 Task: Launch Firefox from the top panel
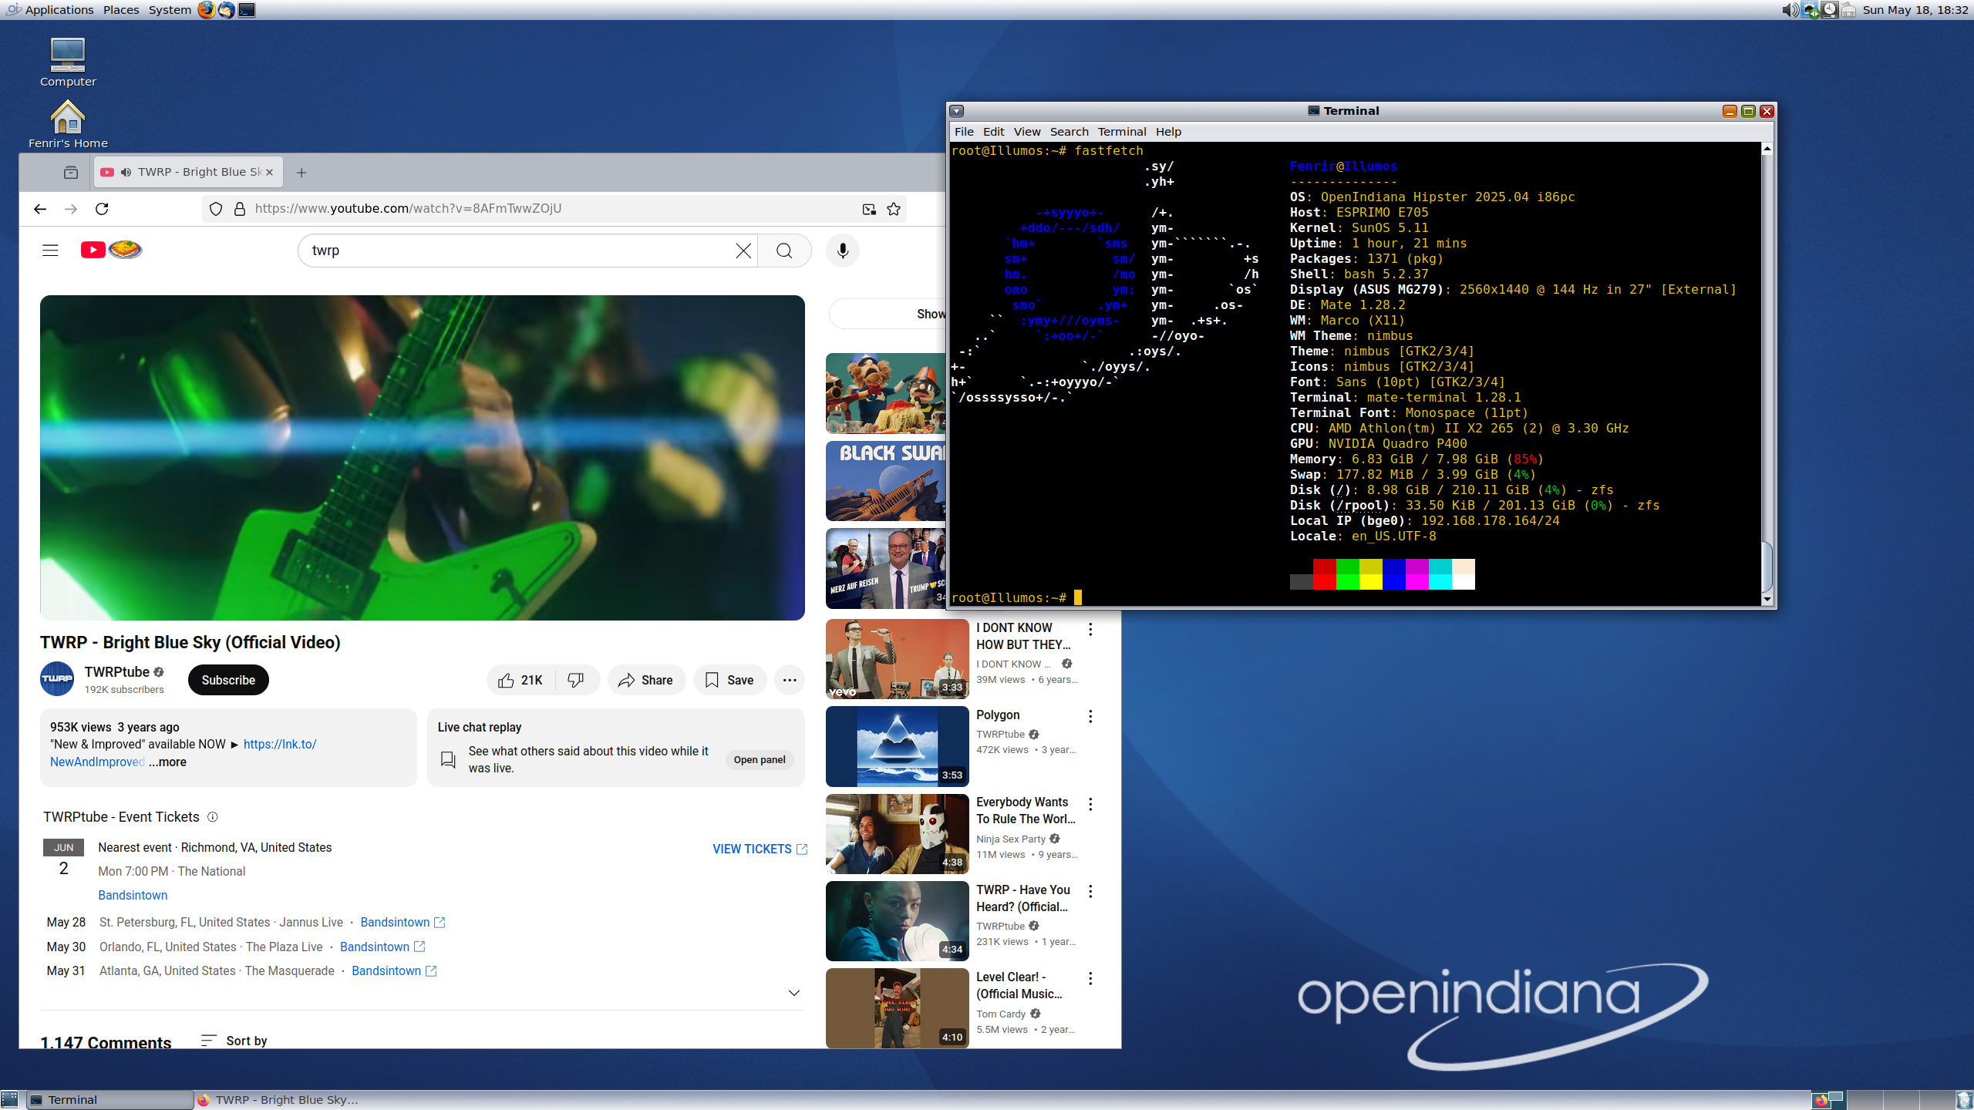[206, 10]
